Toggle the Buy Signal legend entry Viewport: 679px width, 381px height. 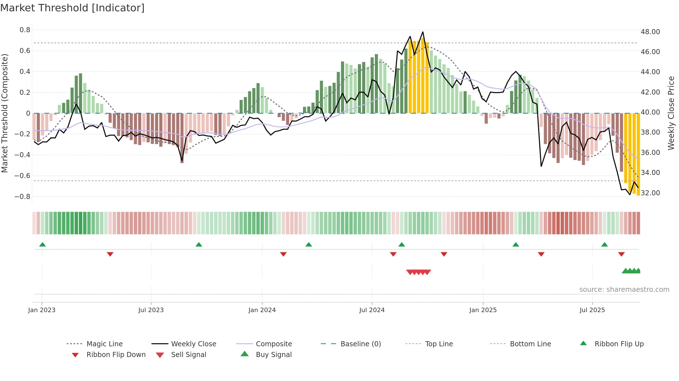(266, 354)
